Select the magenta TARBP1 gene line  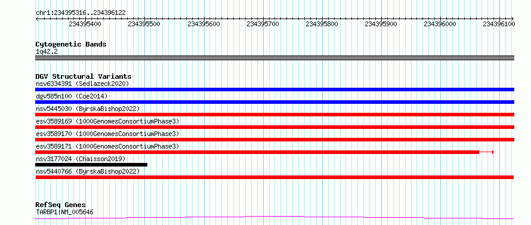[x=274, y=218]
